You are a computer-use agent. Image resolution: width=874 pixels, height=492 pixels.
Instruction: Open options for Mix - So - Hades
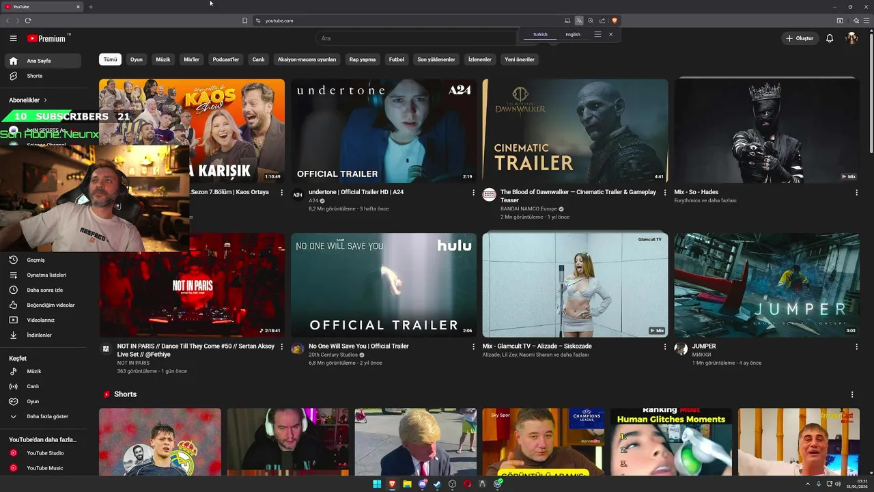point(856,193)
